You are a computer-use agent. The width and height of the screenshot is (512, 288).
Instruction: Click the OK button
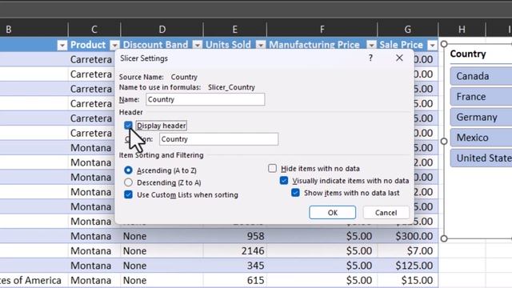(x=333, y=213)
